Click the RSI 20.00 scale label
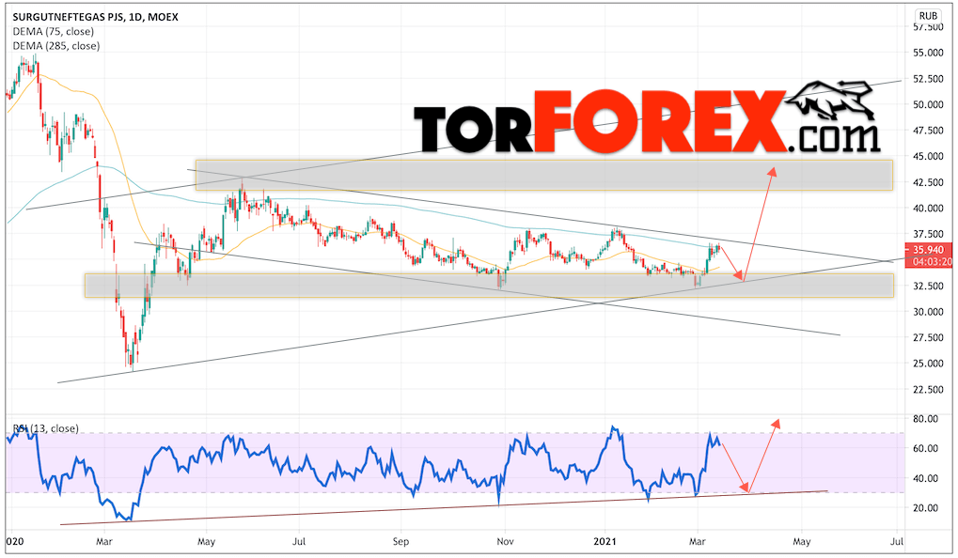Screen dimensions: 958x558 (x=925, y=508)
